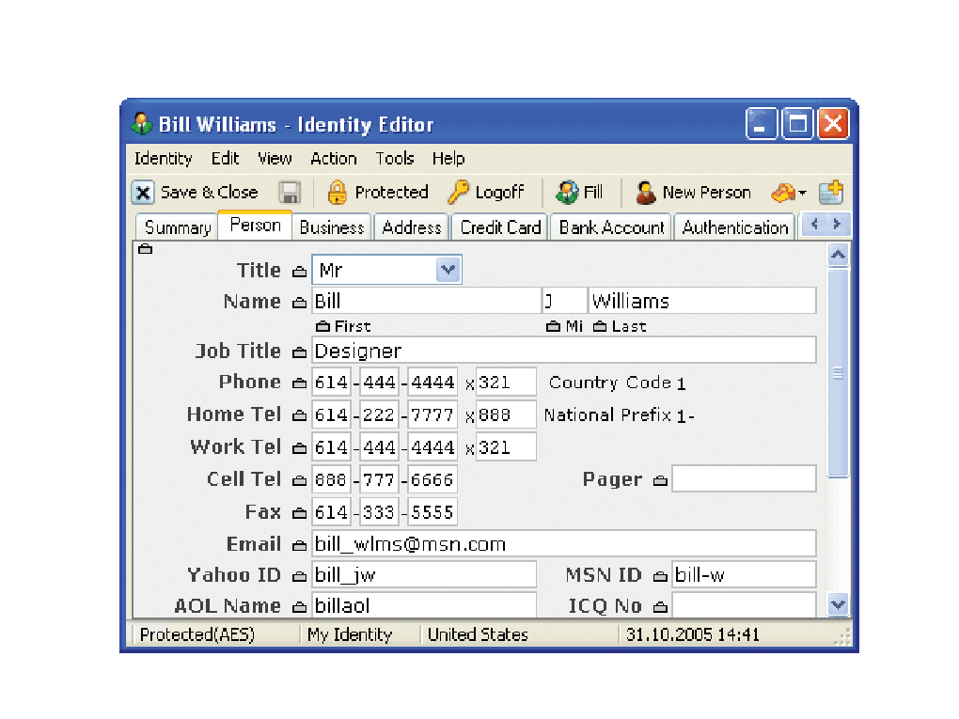The image size is (959, 719).
Task: Expand the dropdown arrow beside the keys icon
Action: [803, 194]
